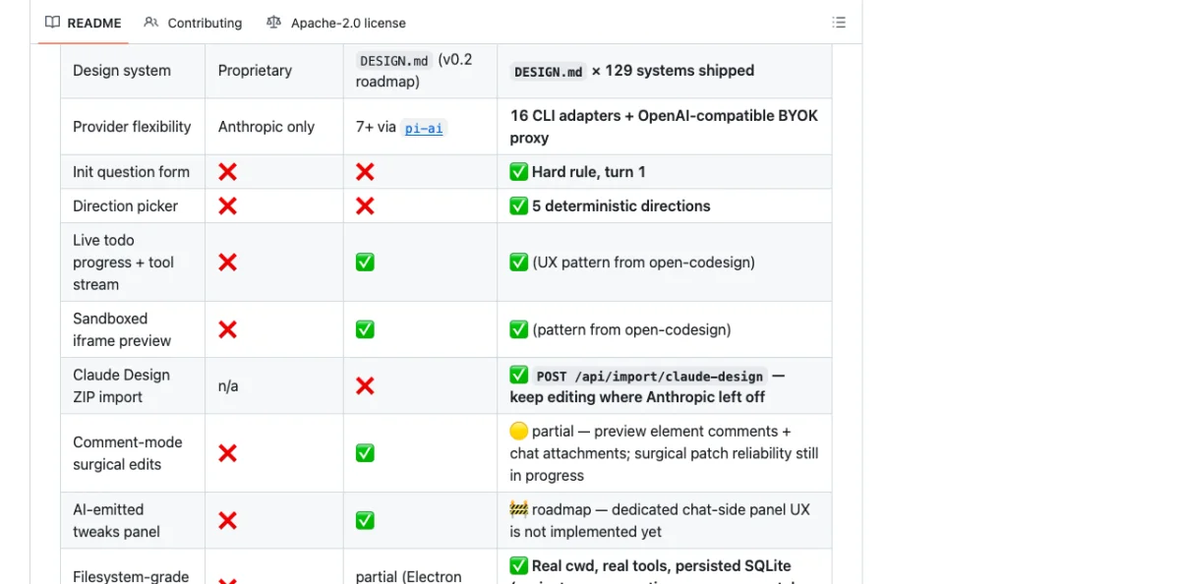Click the Contributing people icon
This screenshot has width=1180, height=584.
click(x=151, y=23)
